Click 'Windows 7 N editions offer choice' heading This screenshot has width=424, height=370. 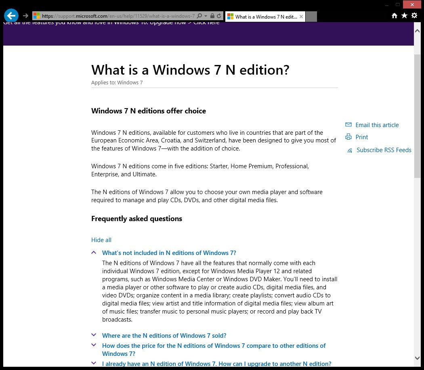click(149, 111)
